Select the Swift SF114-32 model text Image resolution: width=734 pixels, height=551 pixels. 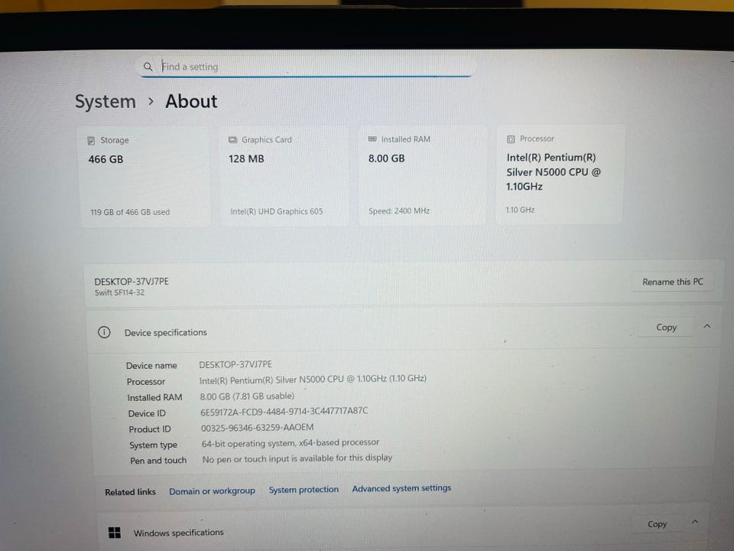tap(119, 293)
